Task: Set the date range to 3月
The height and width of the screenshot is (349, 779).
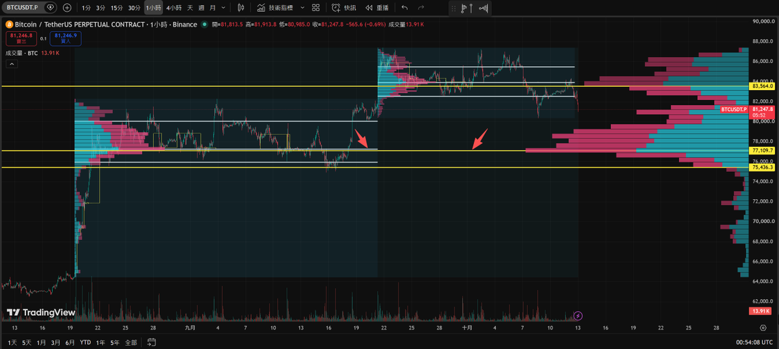Action: tap(56, 342)
